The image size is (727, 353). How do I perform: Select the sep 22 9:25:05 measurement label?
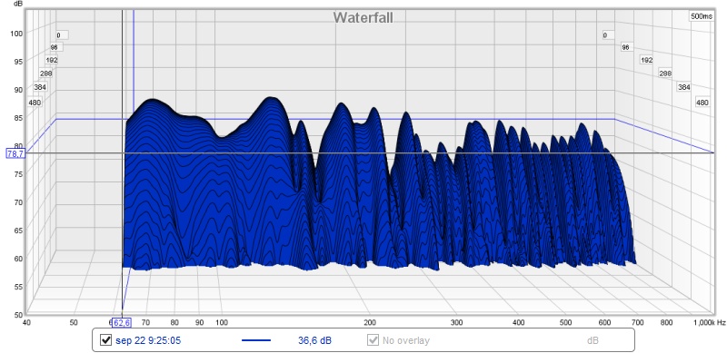148,340
